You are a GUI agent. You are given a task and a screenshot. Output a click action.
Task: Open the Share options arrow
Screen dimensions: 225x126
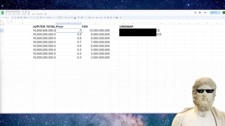click(219, 13)
